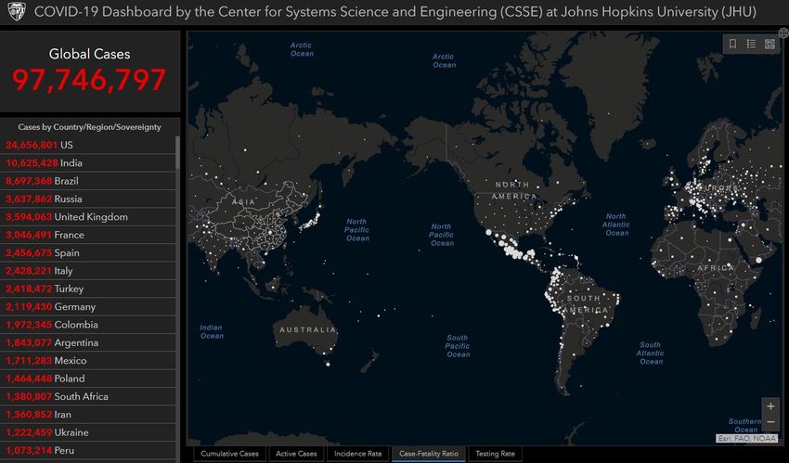This screenshot has width=789, height=463.
Task: Select South Africa in the cases list
Action: pos(87,396)
